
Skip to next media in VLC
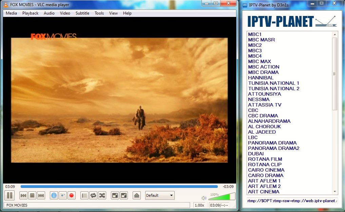[x=41, y=195]
